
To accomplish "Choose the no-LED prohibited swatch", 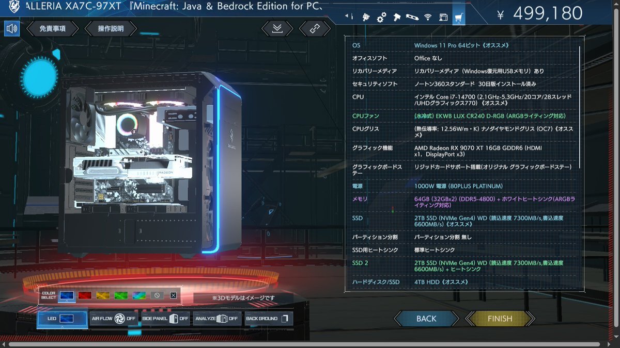I will click(157, 295).
